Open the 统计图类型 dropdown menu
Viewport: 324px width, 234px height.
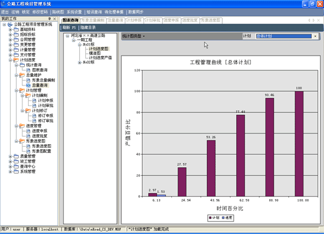coord(133,36)
